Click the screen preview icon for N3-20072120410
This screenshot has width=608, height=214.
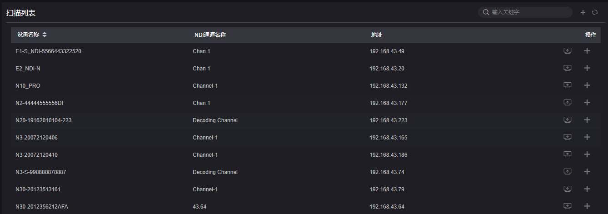tap(567, 154)
